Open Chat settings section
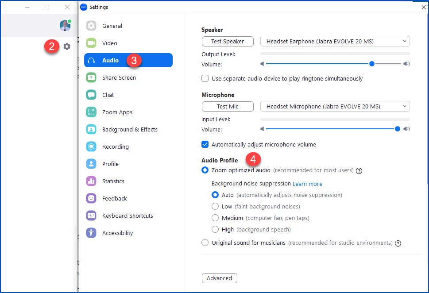 108,95
